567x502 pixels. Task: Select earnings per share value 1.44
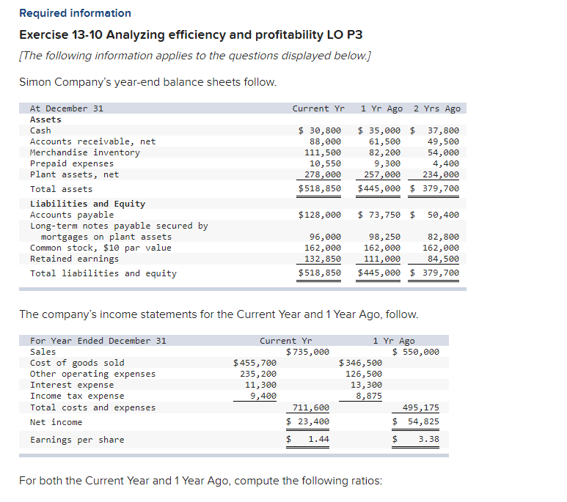(x=318, y=439)
